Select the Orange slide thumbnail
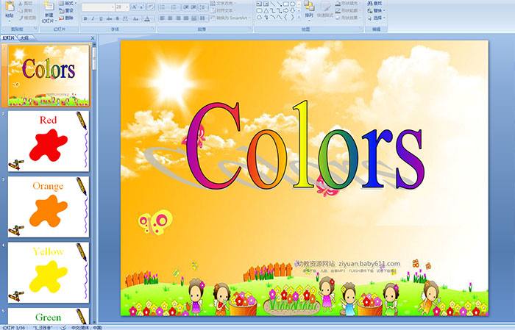515x330 pixels. coord(49,207)
